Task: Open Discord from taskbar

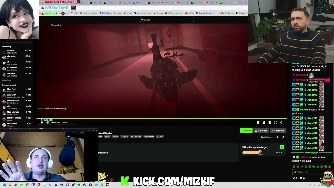Action: pyautogui.click(x=67, y=185)
